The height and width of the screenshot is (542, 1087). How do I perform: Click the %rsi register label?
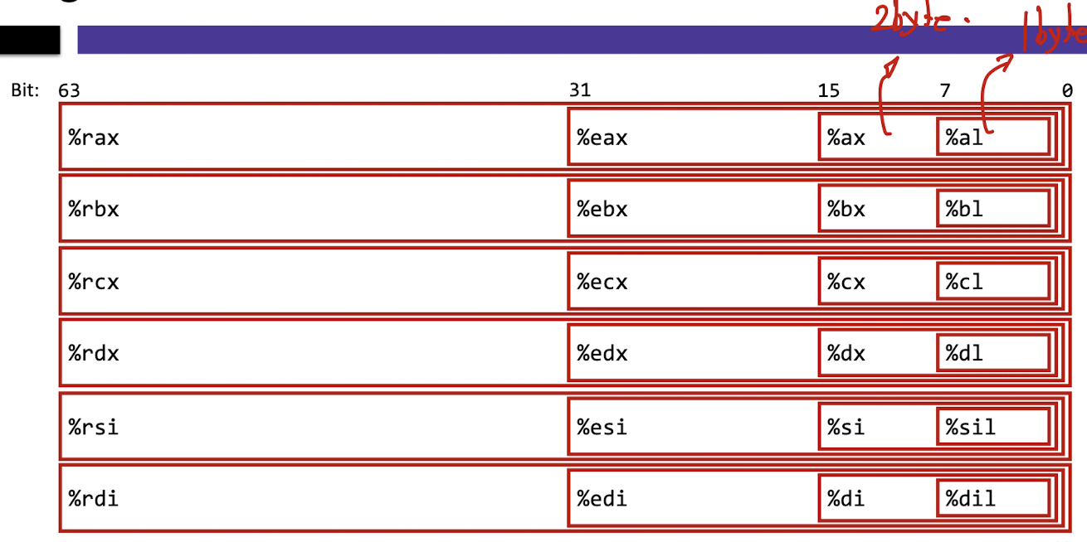[x=93, y=428]
